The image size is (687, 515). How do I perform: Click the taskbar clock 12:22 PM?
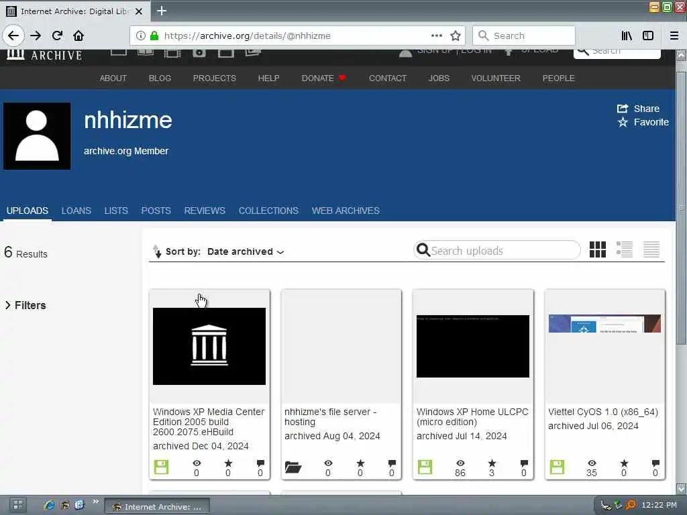click(659, 506)
